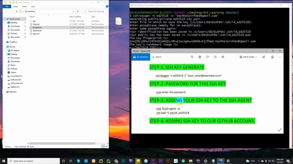Image resolution: width=293 pixels, height=164 pixels.
Task: Rotate the photo using the rotate icon
Action: [215, 57]
